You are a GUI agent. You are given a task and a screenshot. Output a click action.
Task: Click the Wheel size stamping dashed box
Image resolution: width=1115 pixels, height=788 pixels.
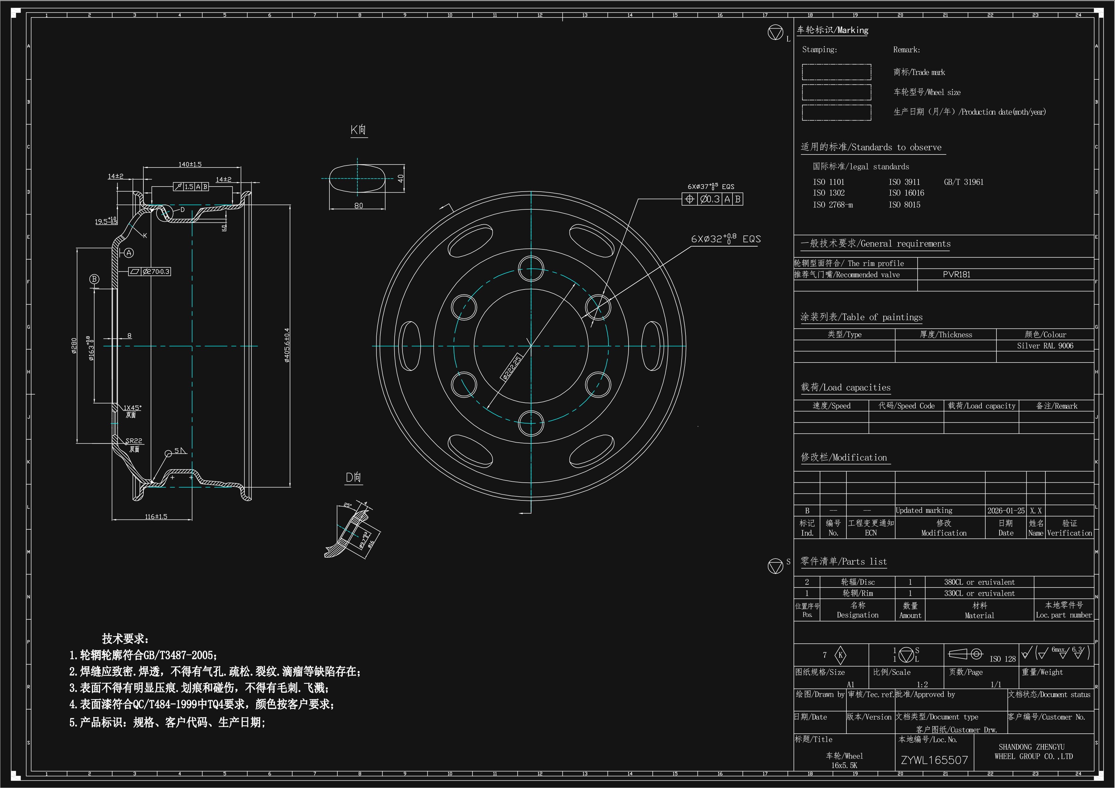(836, 92)
